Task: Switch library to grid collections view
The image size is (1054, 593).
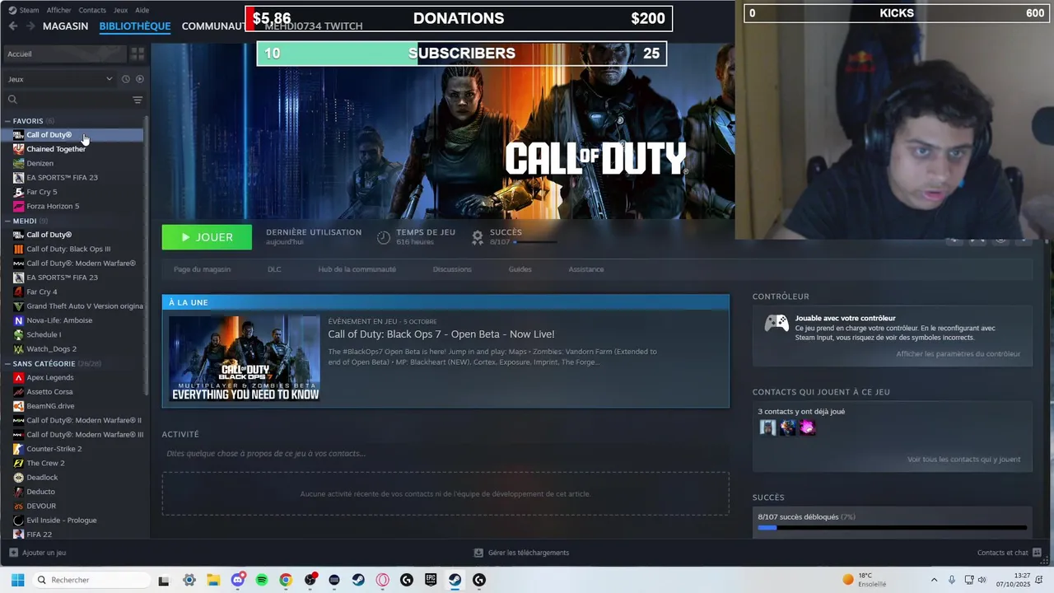Action: pyautogui.click(x=138, y=54)
